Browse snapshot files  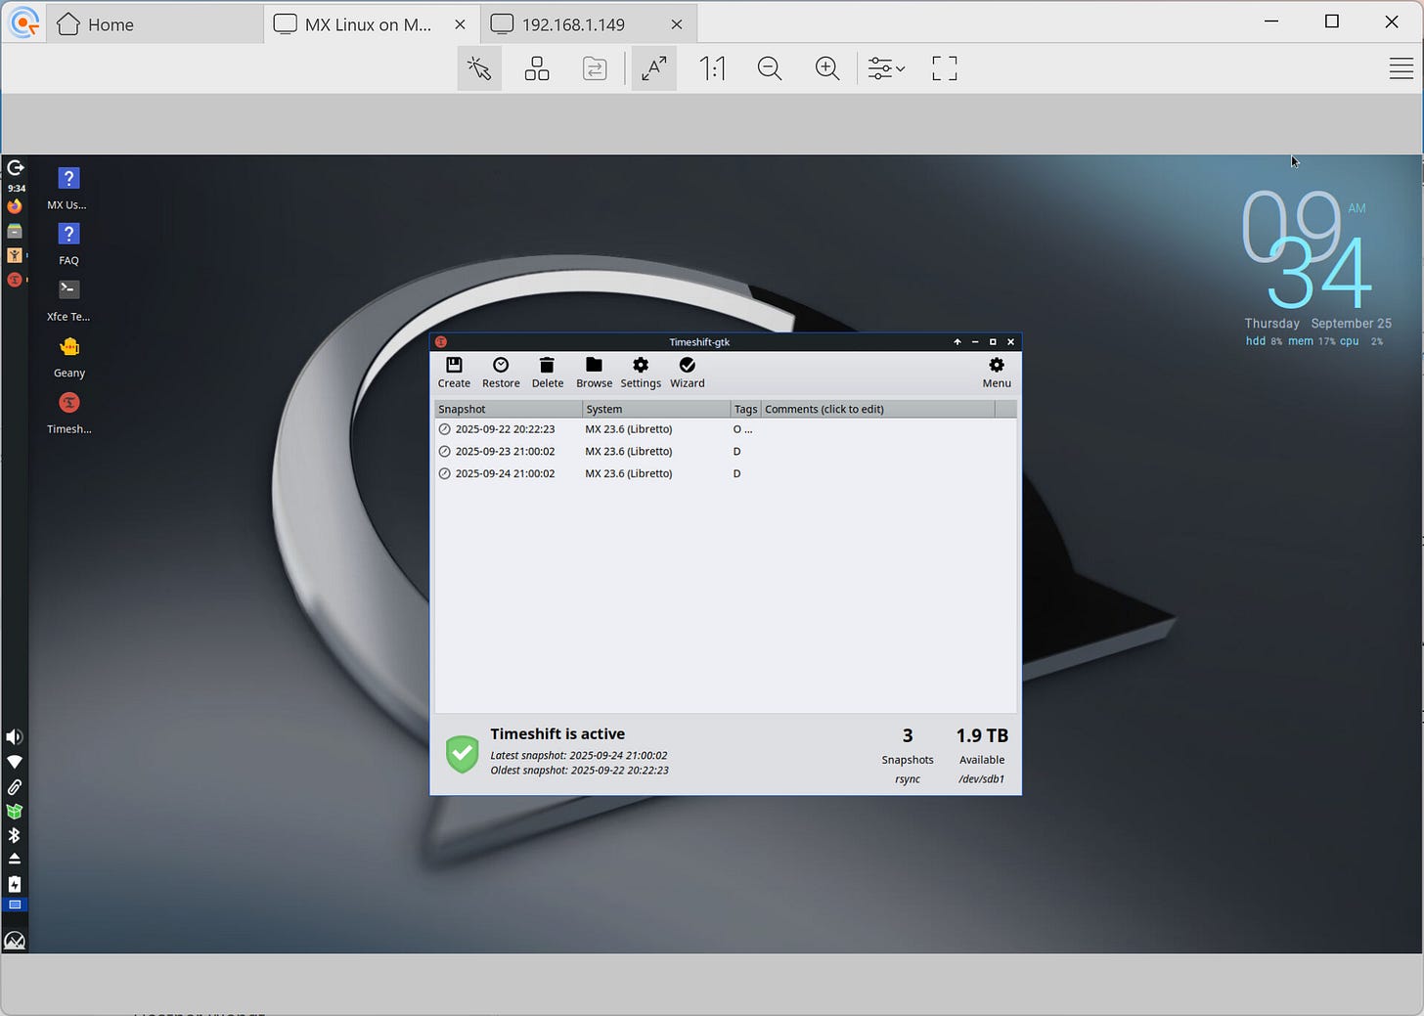coord(594,373)
